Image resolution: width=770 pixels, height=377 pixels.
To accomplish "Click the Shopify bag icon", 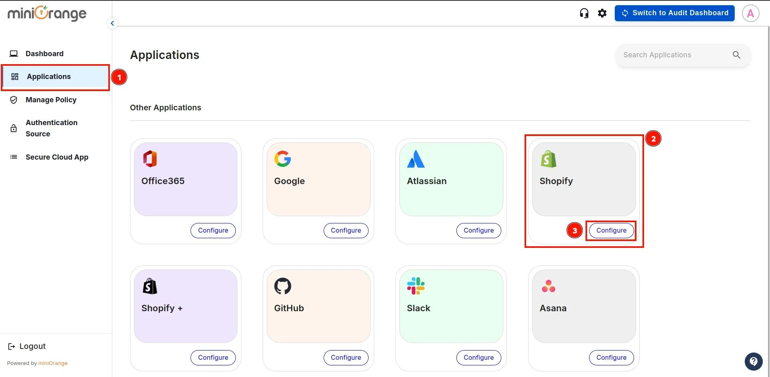I will coord(549,158).
